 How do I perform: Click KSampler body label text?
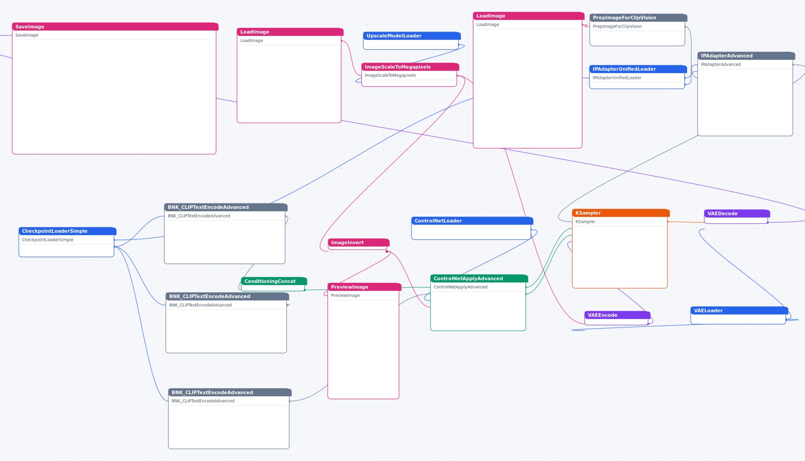coord(585,222)
